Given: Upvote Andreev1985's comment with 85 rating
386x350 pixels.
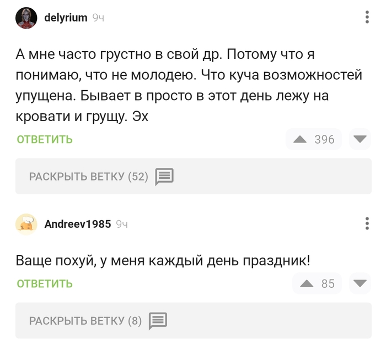Looking at the screenshot, I should (307, 284).
